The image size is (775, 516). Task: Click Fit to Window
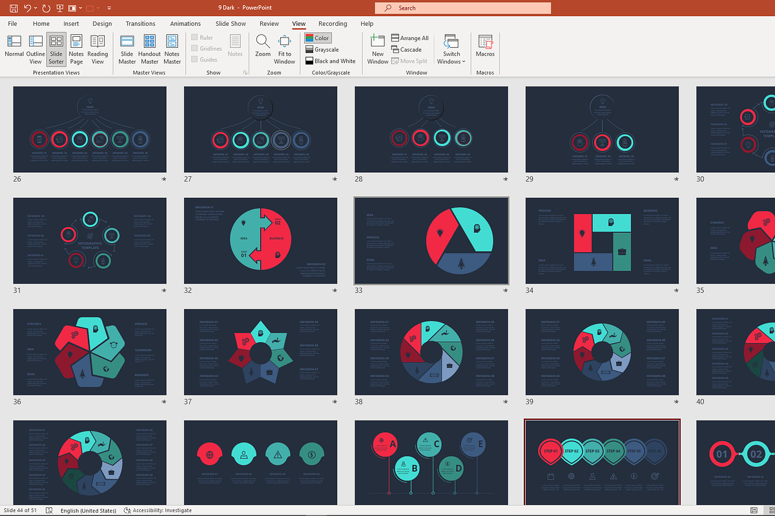click(x=284, y=48)
